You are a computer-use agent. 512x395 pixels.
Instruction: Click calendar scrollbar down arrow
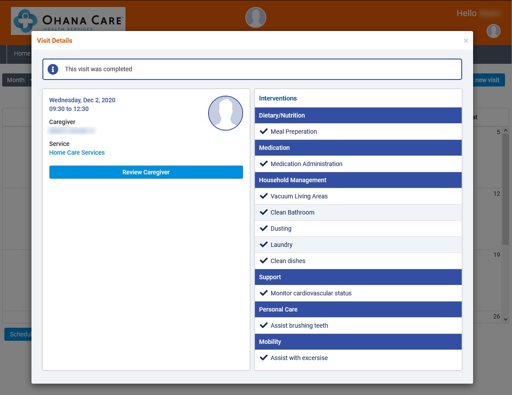(x=506, y=319)
